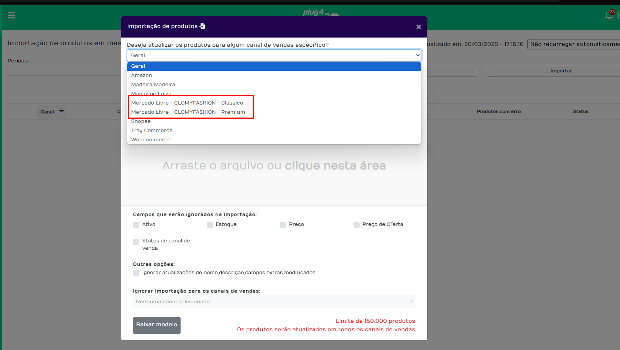Select Amazon from the channel list
Viewport: 620px width, 350px height.
[274, 75]
